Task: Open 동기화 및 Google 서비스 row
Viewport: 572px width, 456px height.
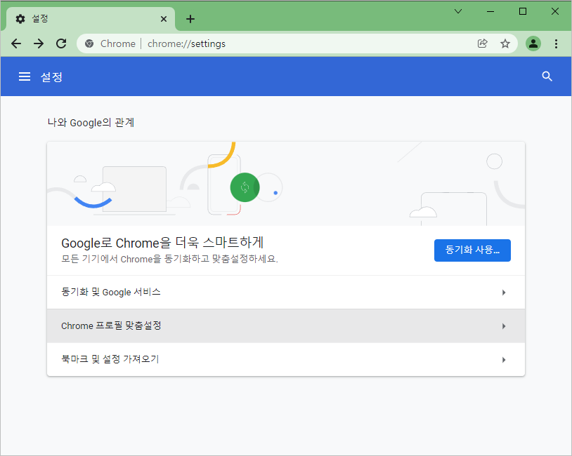Action: coord(285,292)
